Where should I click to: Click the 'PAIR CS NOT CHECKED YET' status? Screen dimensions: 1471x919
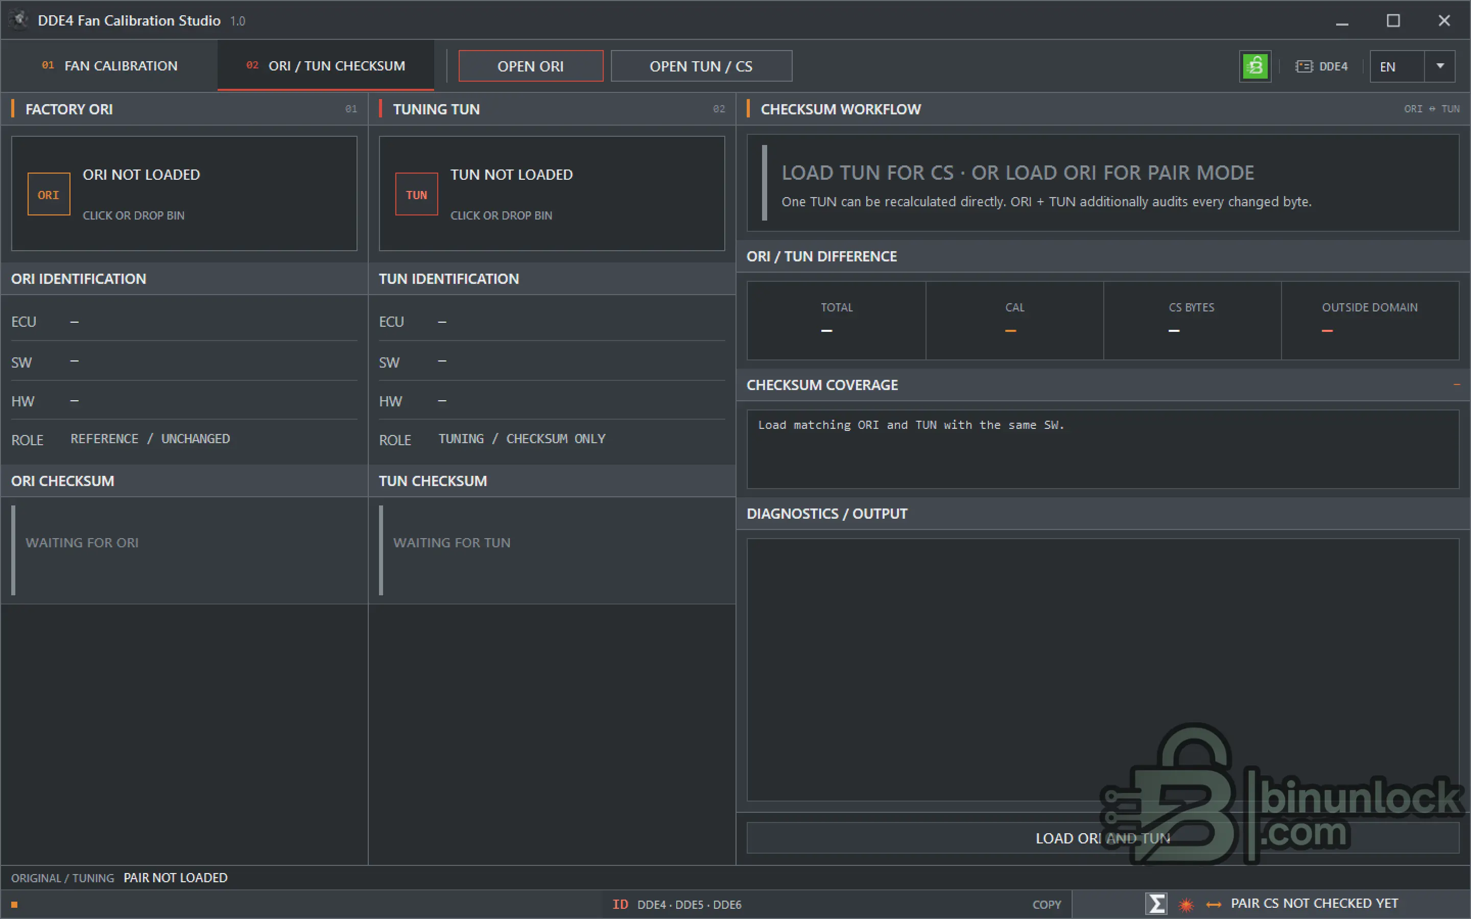1315,904
